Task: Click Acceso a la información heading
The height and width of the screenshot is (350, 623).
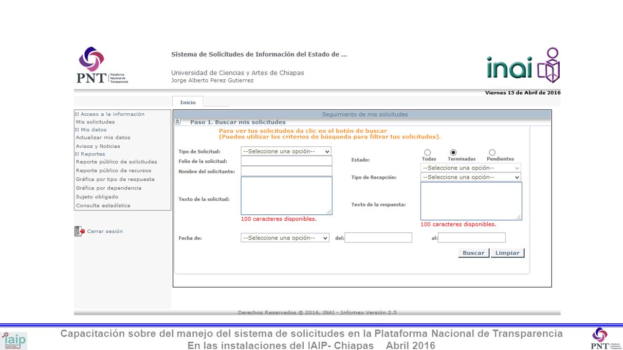Action: pos(112,114)
